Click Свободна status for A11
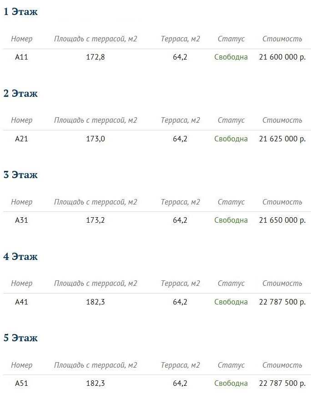311x394 pixels. [x=231, y=57]
